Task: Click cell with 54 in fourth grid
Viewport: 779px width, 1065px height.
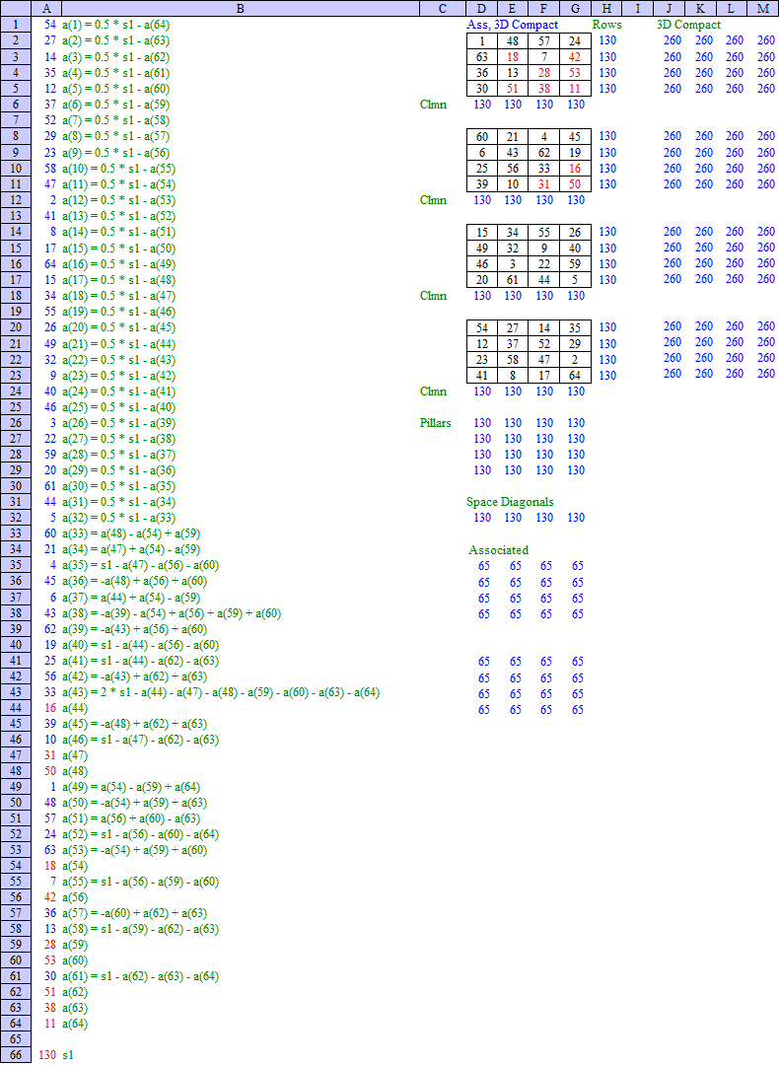Action: (481, 328)
